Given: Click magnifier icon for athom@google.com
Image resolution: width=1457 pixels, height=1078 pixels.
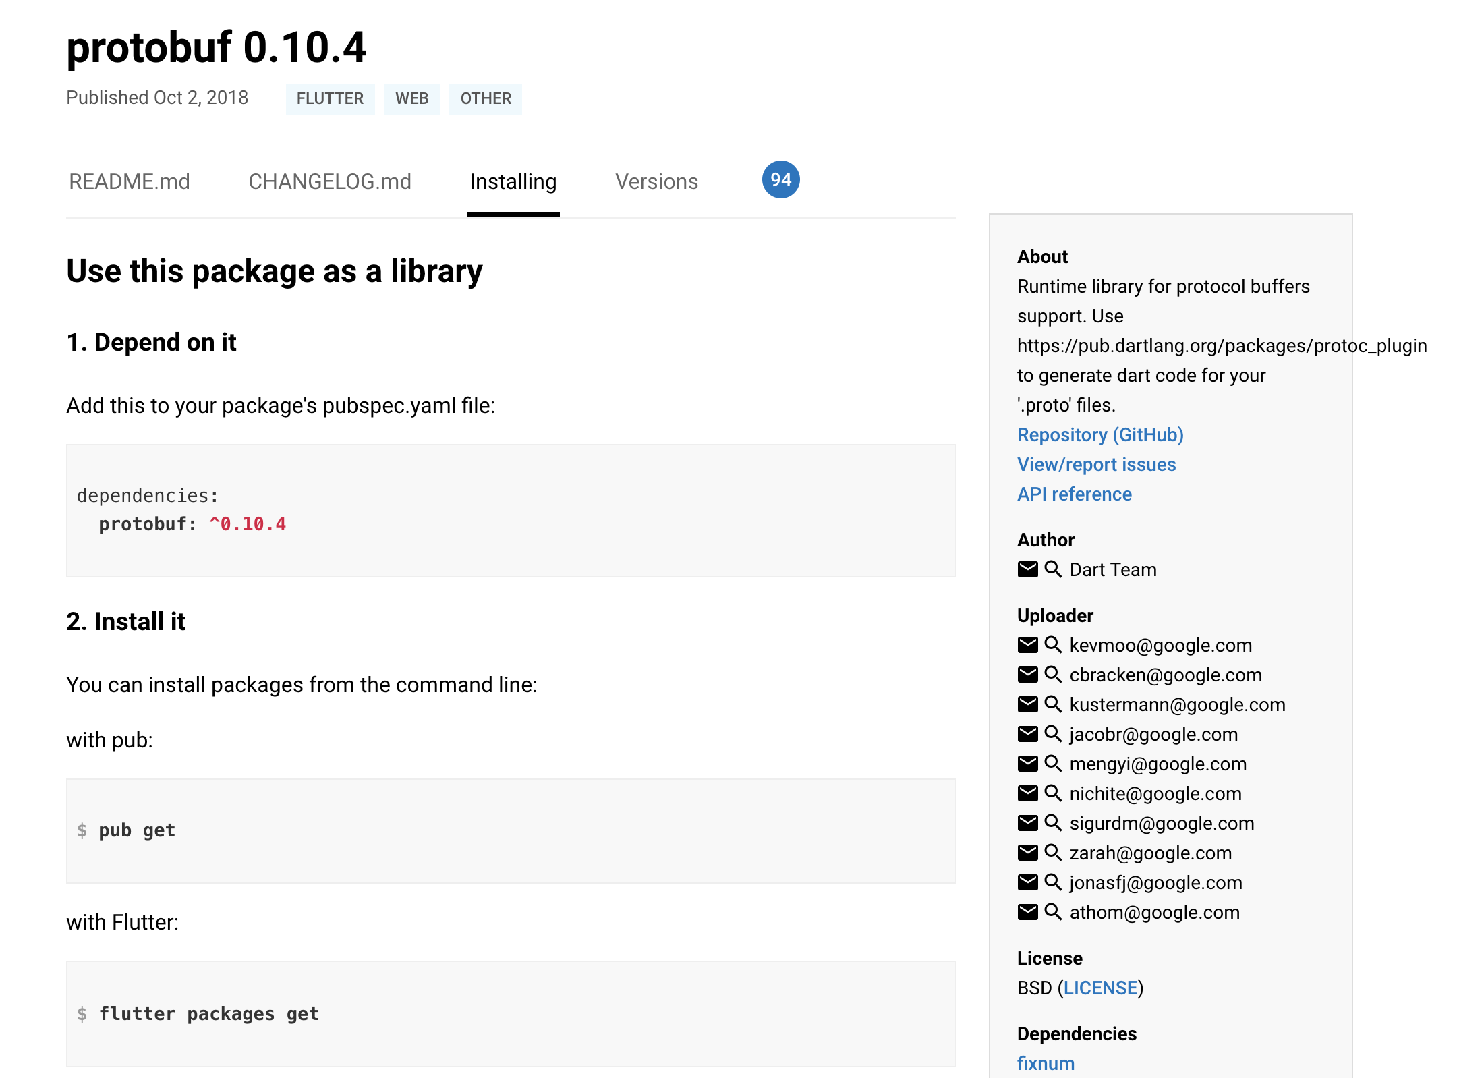Looking at the screenshot, I should coord(1053,912).
